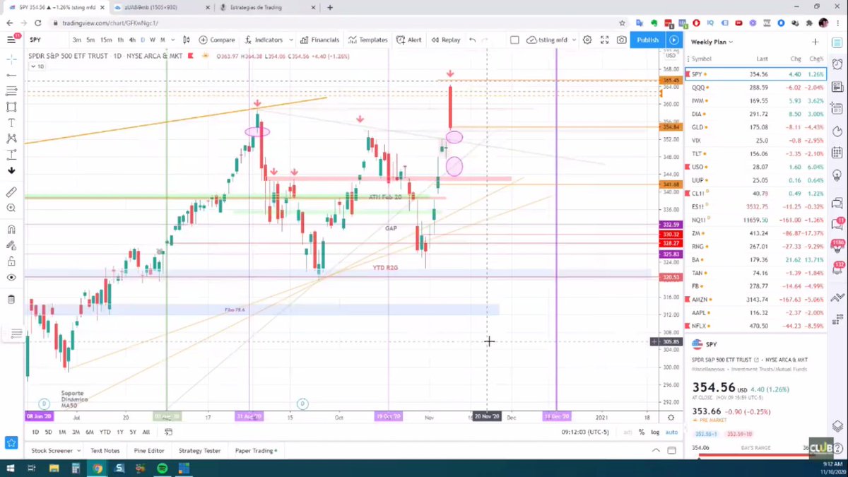
Task: Hide all drawings with eye icon
Action: [11, 278]
